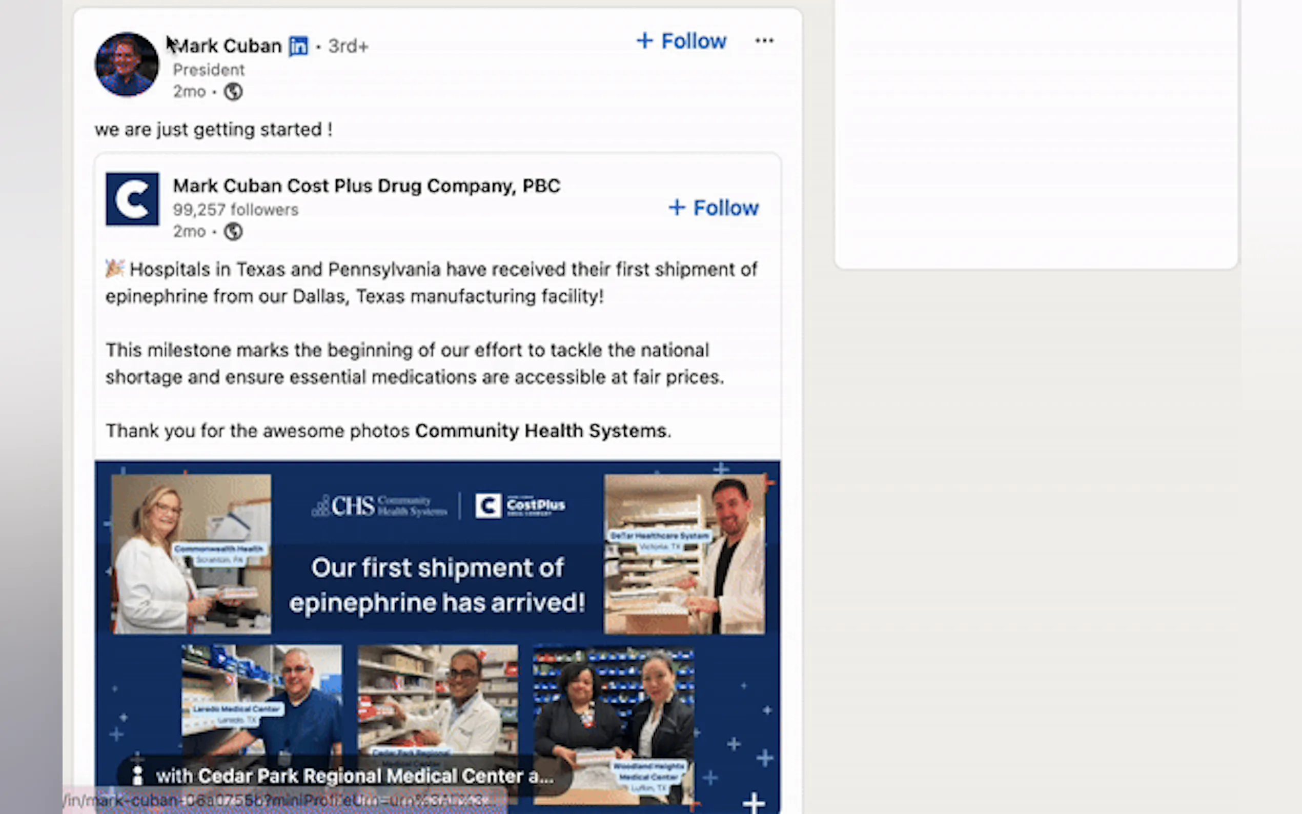This screenshot has width=1302, height=814.
Task: Open the Commonwealth Health pharmacist photo
Action: pyautogui.click(x=191, y=554)
